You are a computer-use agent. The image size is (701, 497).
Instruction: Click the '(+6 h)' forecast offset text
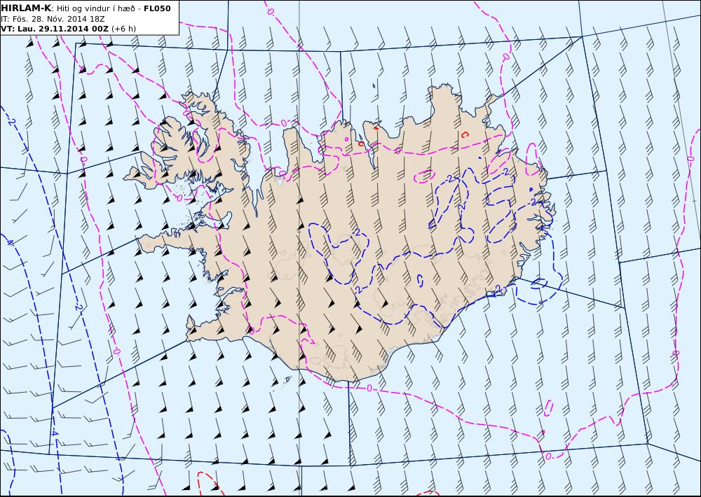tap(124, 29)
